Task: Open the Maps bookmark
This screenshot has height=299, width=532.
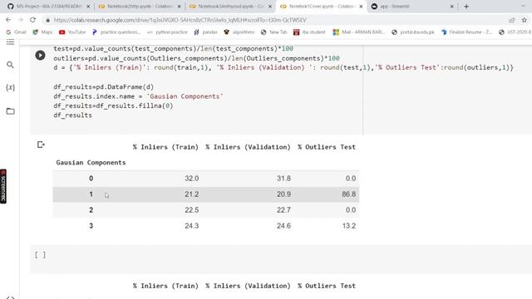Action: [42, 32]
